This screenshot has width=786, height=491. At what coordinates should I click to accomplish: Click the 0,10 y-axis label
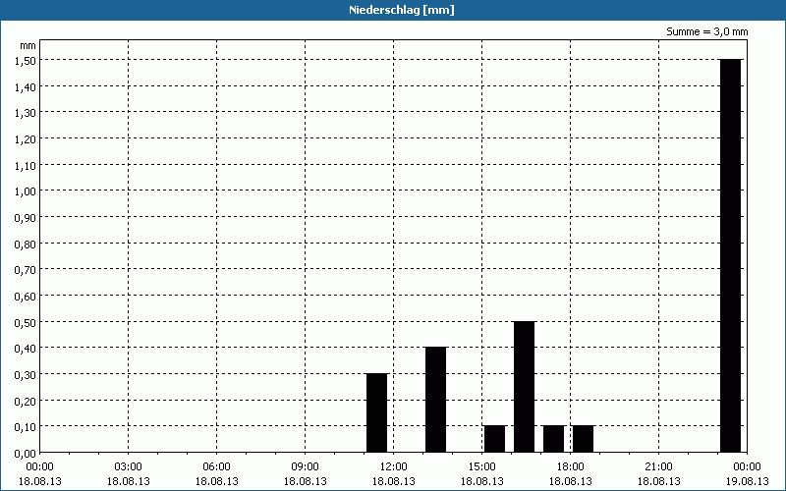tap(26, 427)
